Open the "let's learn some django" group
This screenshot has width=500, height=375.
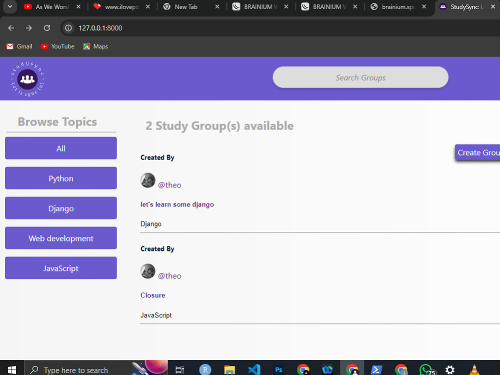[177, 204]
